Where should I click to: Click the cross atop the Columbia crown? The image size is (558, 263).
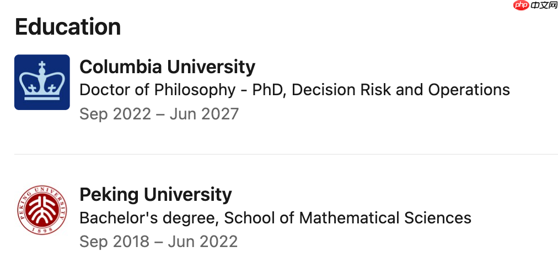tap(42, 65)
